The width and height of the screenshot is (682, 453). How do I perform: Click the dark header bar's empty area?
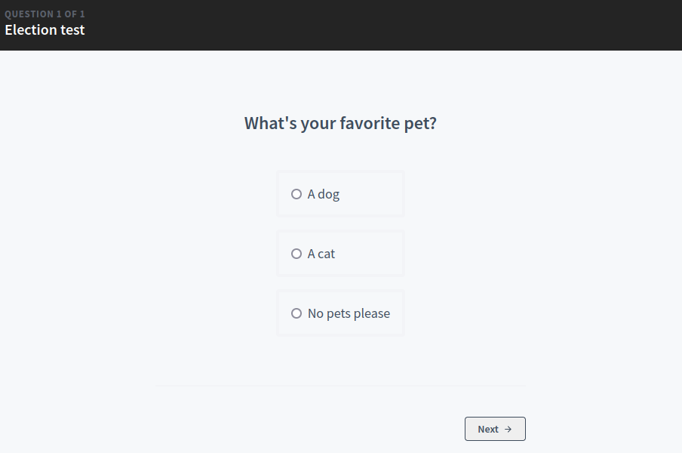(x=377, y=25)
